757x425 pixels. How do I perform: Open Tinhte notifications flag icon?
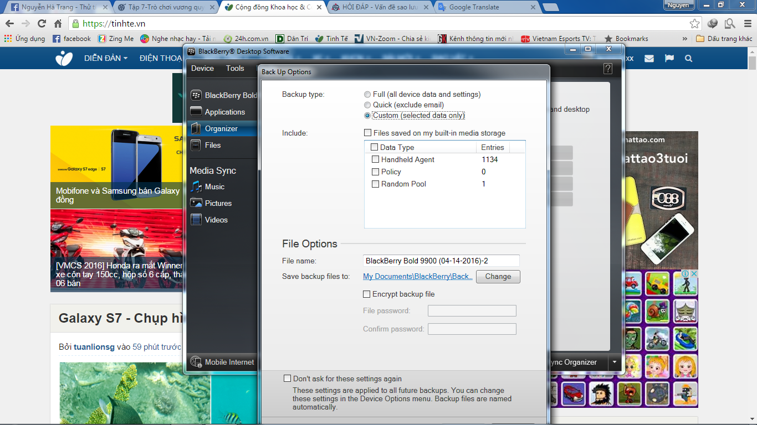point(669,58)
